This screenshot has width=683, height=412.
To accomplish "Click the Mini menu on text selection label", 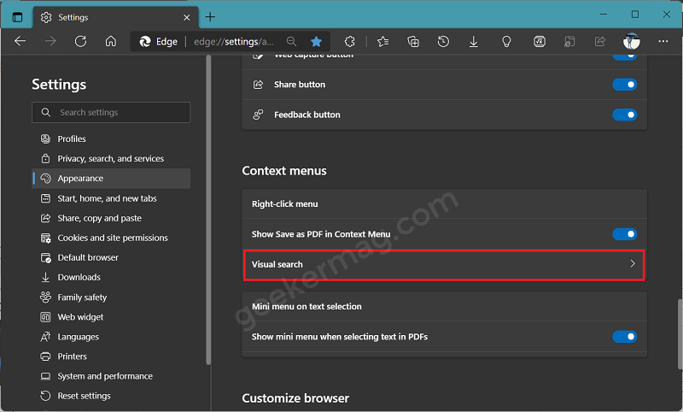I will pyautogui.click(x=306, y=307).
